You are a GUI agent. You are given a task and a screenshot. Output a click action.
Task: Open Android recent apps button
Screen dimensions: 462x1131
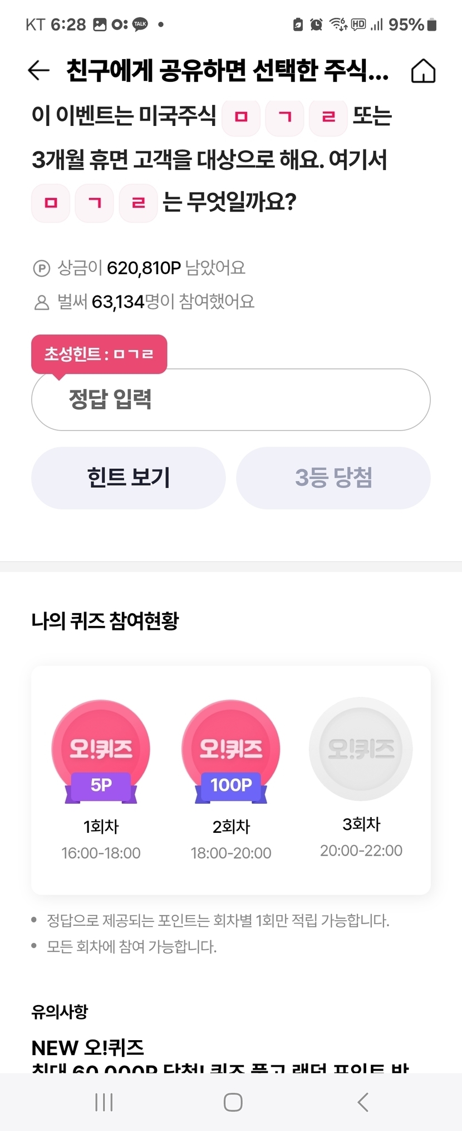[104, 1101]
